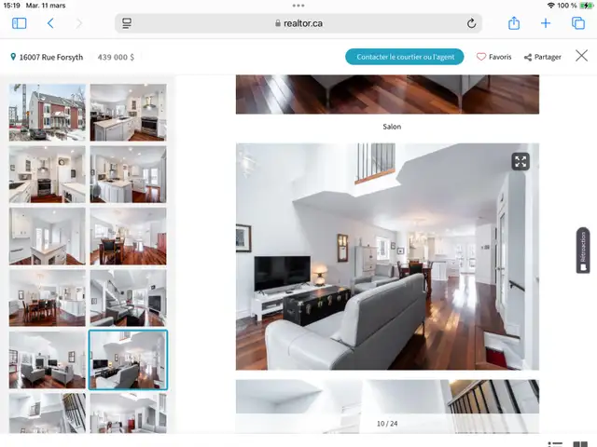Open the Safari sidebar panel
Viewport: 597px width, 447px height.
20,23
